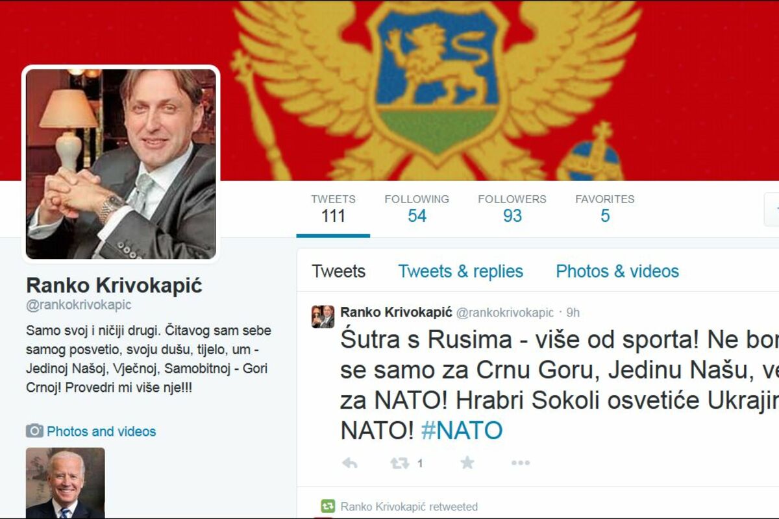Image resolution: width=779 pixels, height=519 pixels.
Task: Switch to the Tweets & replies tab
Action: [460, 271]
